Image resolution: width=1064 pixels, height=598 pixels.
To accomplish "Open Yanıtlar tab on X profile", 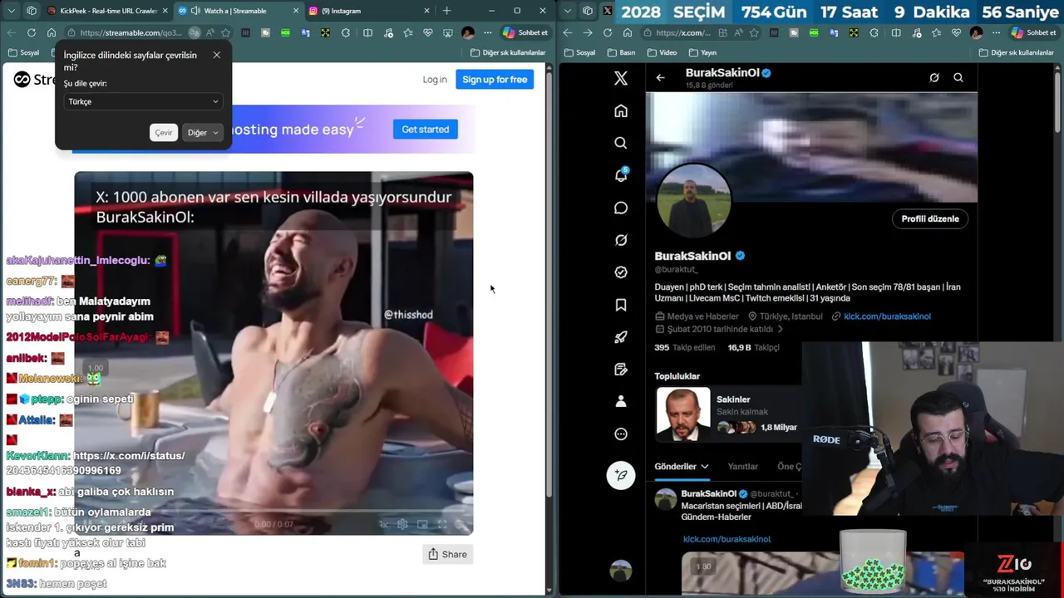I will (x=742, y=467).
